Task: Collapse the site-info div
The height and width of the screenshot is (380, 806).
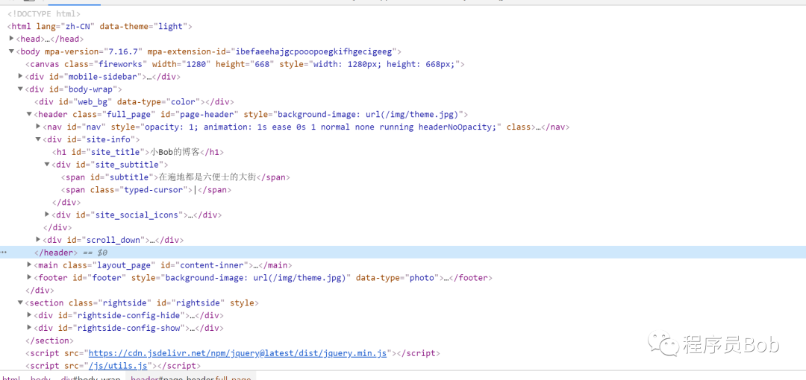Action: click(x=38, y=139)
